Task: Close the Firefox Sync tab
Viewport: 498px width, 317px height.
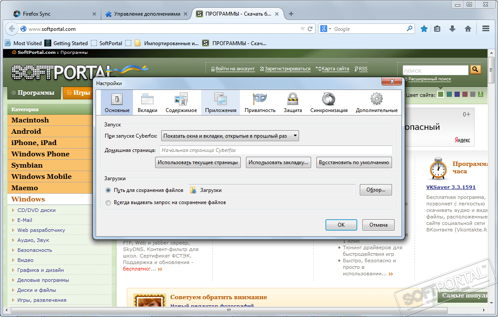Action: [x=94, y=14]
